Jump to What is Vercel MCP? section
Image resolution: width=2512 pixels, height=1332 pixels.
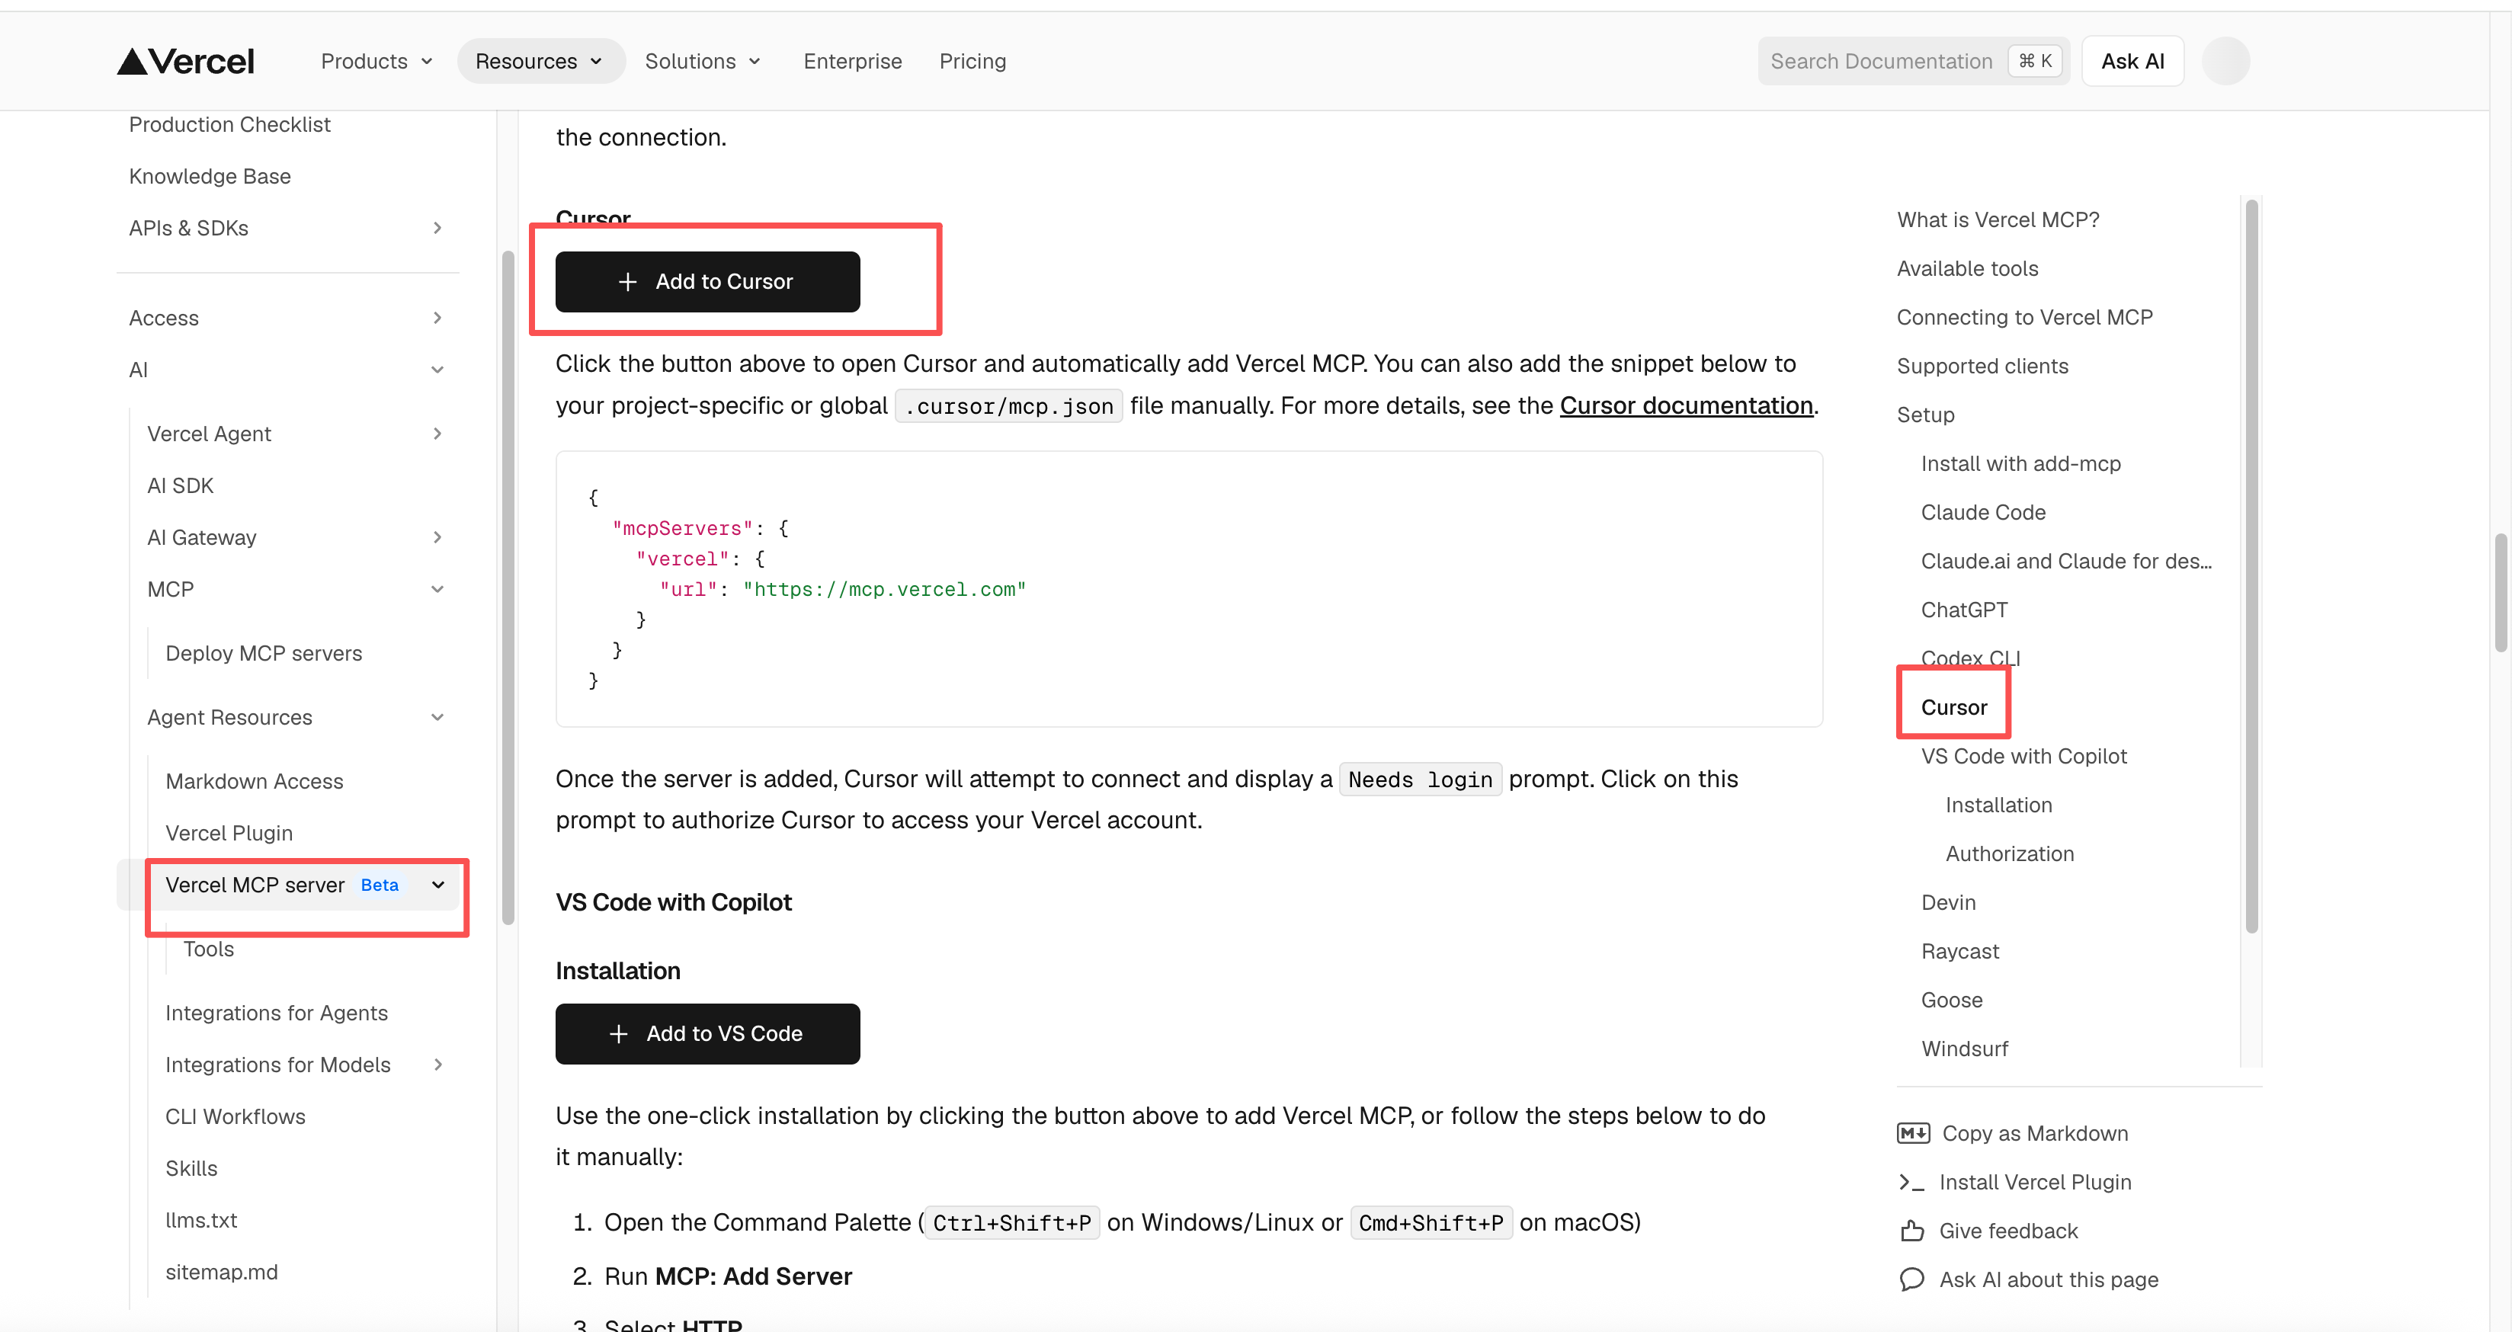click(1998, 219)
